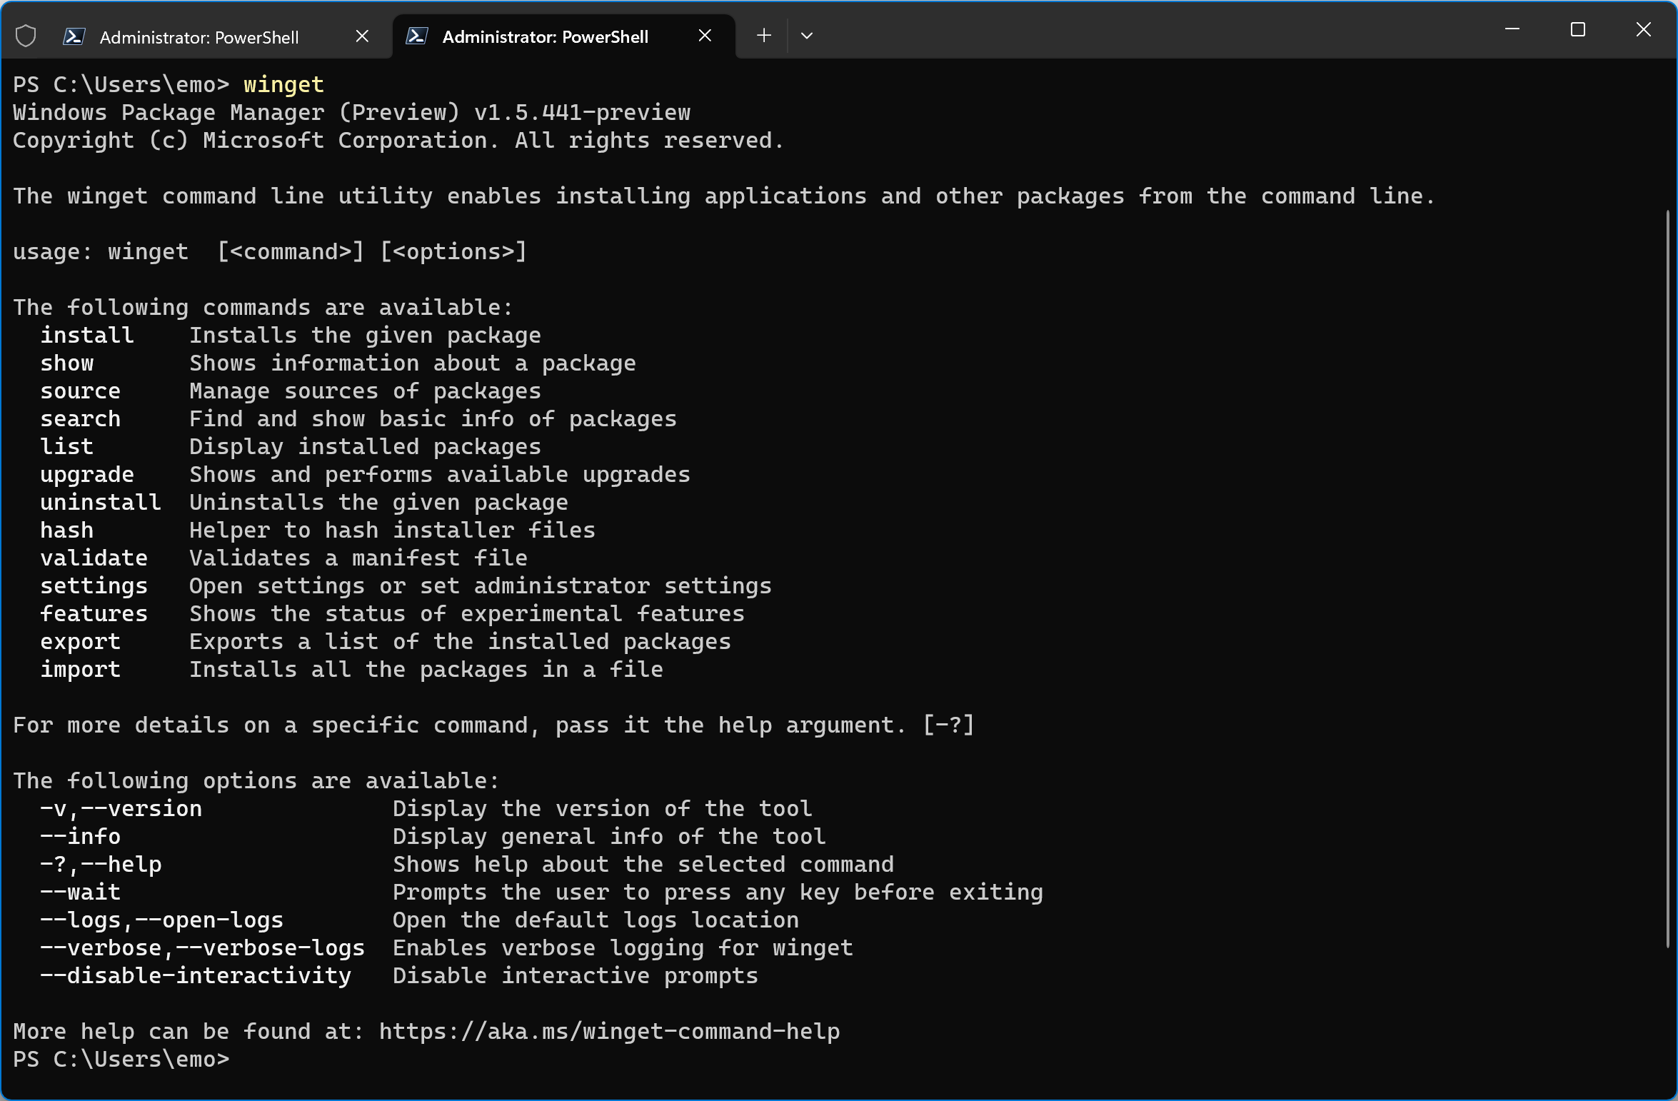1678x1101 pixels.
Task: Click the yellow typed winget command
Action: point(283,85)
